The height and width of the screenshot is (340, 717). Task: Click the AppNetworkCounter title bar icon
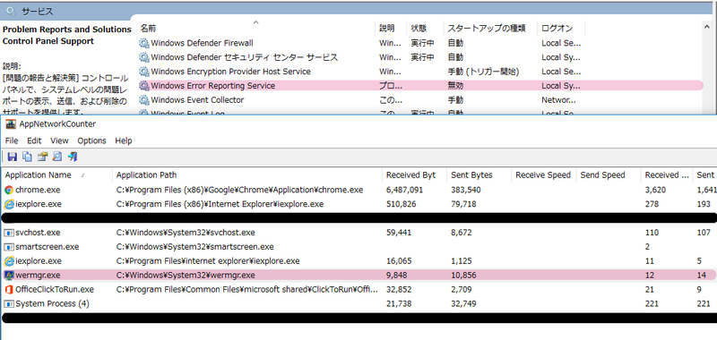click(x=11, y=123)
